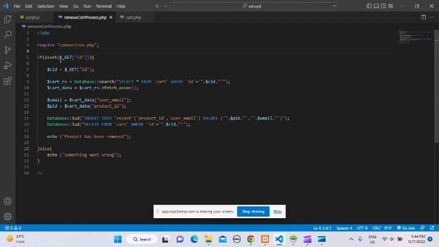Open the Edit menu
439x247 pixels.
pos(28,6)
